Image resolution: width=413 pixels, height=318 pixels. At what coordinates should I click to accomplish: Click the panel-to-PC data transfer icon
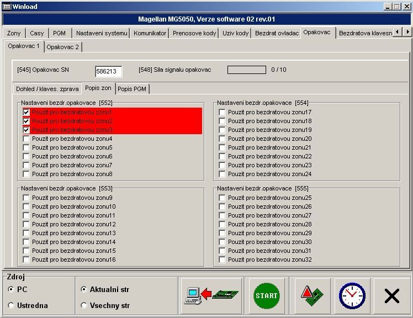coord(210,296)
